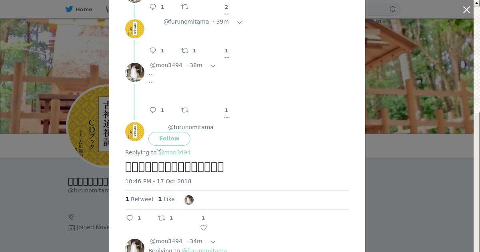Follow @furunomitama
Image resolution: width=480 pixels, height=252 pixels.
tap(169, 138)
